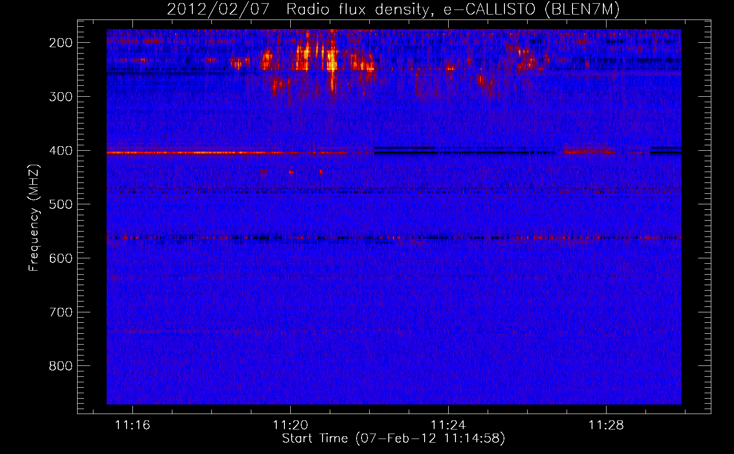Select the 200 frequency tick label
734x454 pixels.
pyautogui.click(x=61, y=43)
